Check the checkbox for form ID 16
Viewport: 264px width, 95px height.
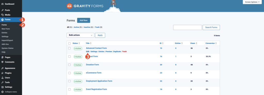tap(69, 56)
